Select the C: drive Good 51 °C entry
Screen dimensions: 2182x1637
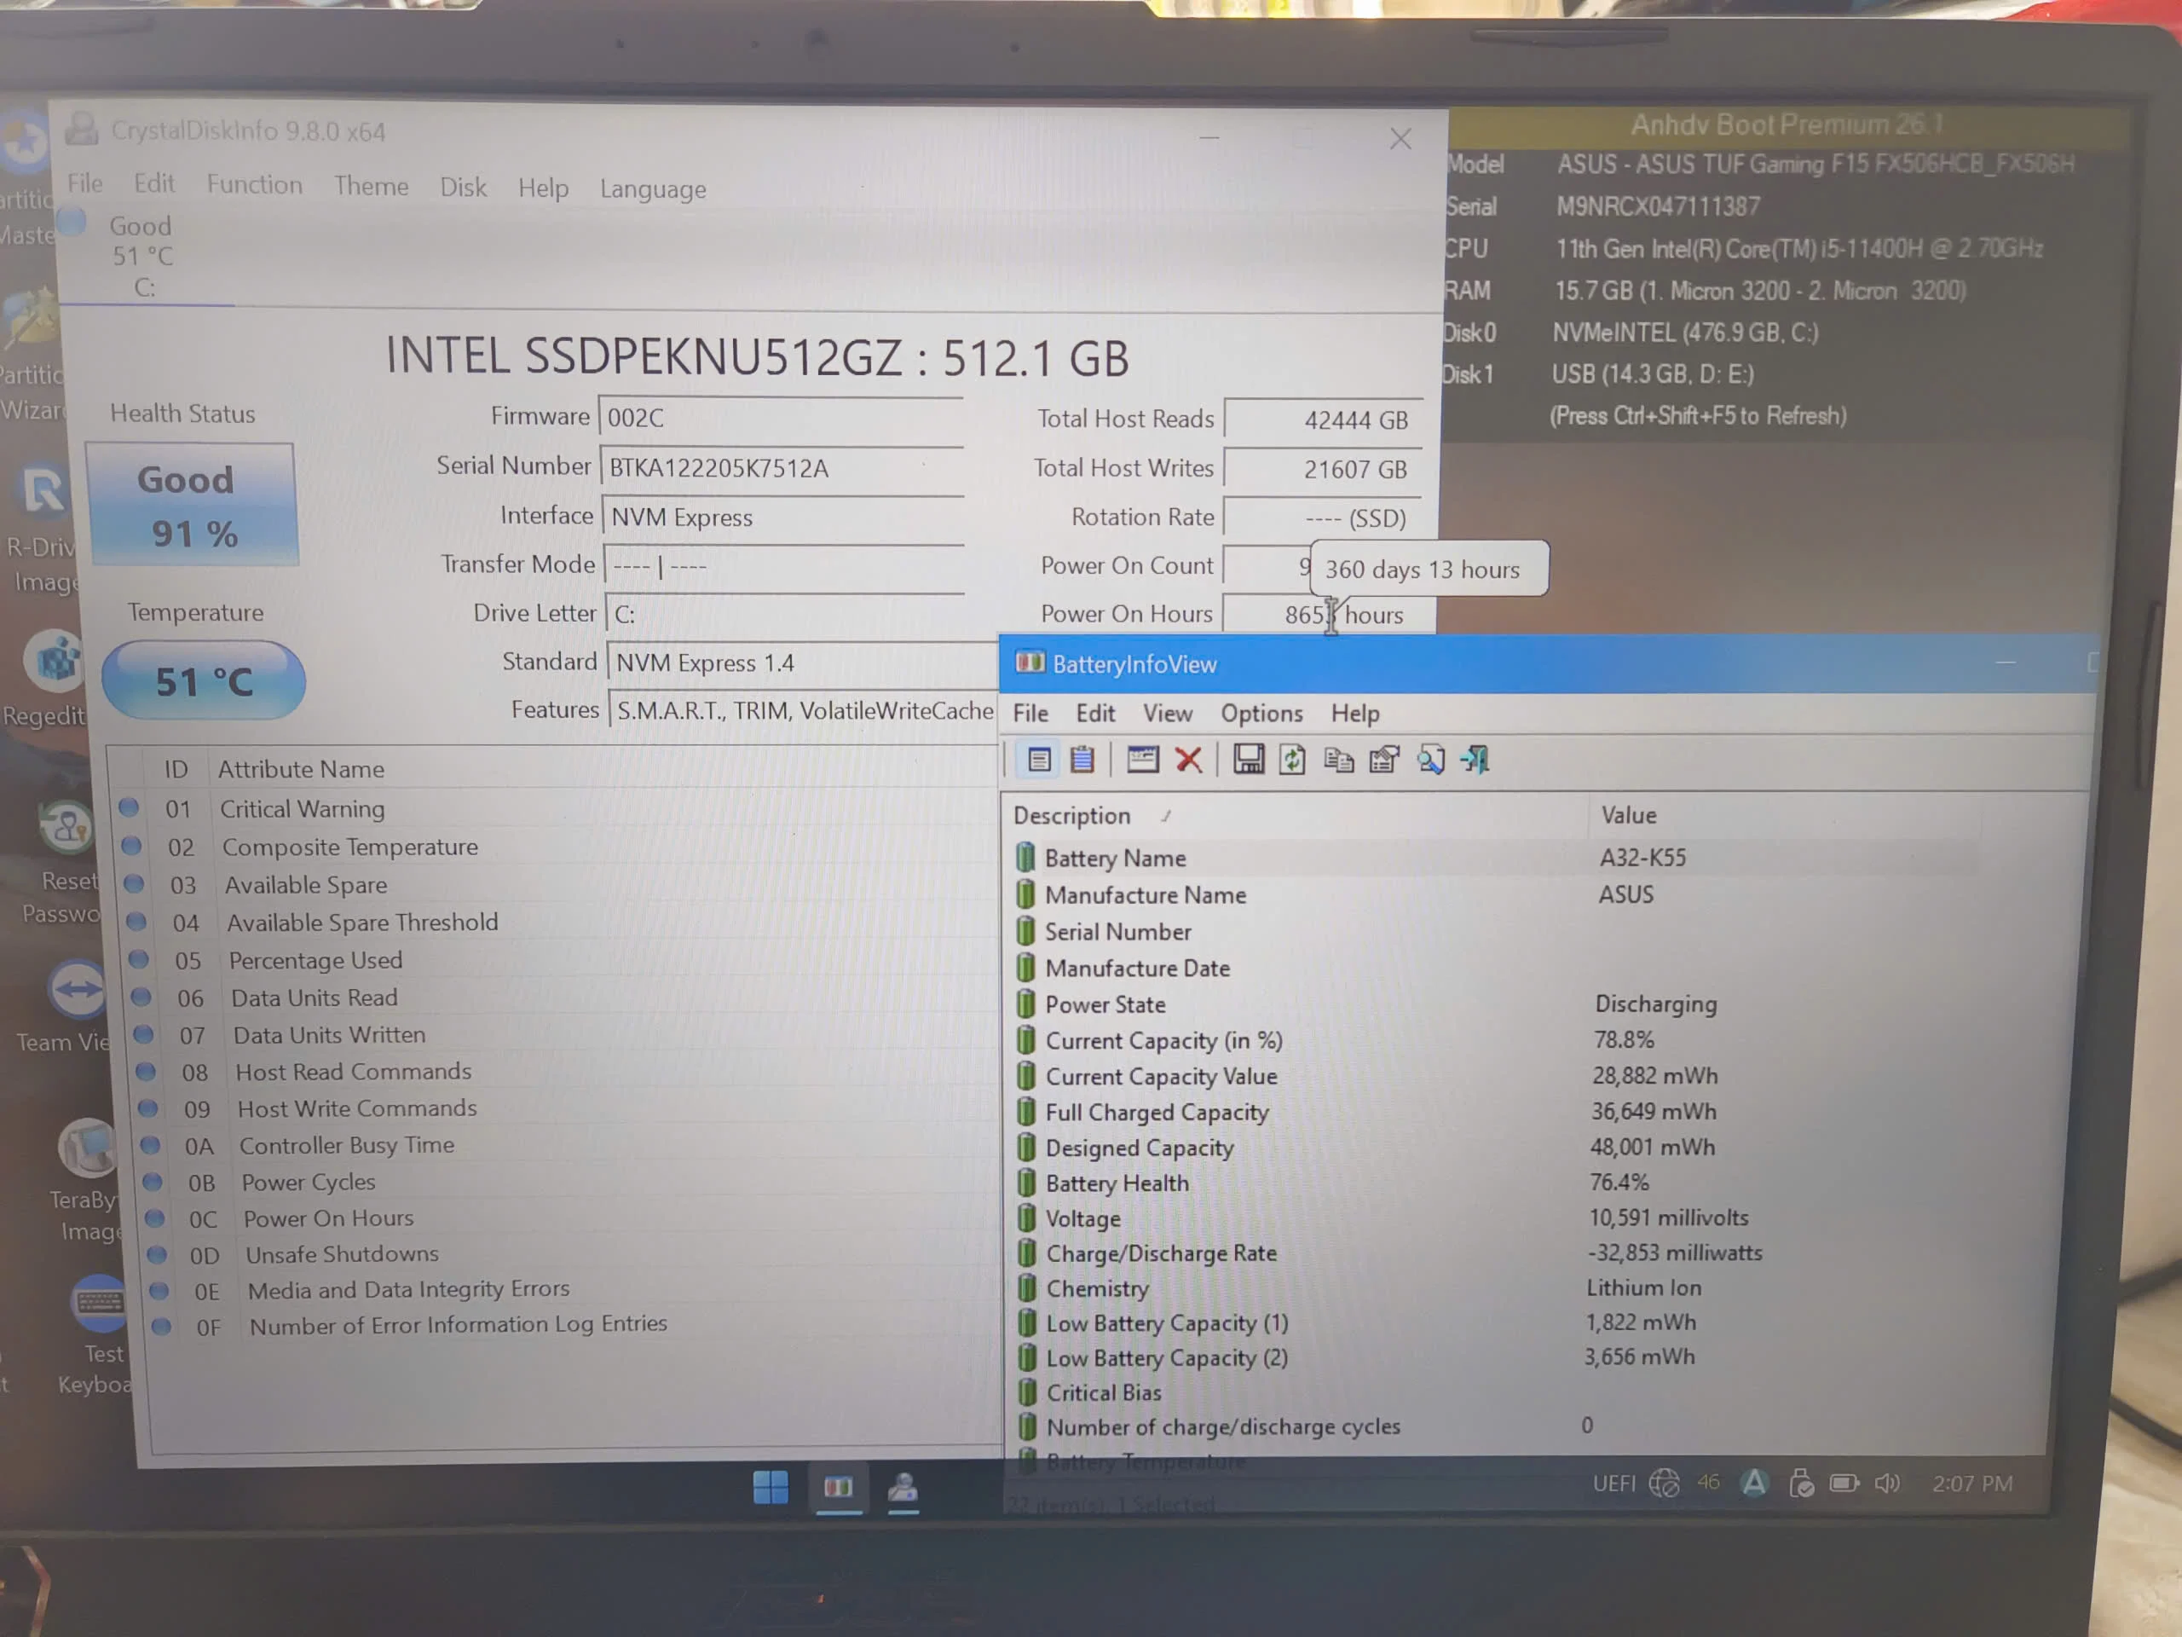click(142, 255)
